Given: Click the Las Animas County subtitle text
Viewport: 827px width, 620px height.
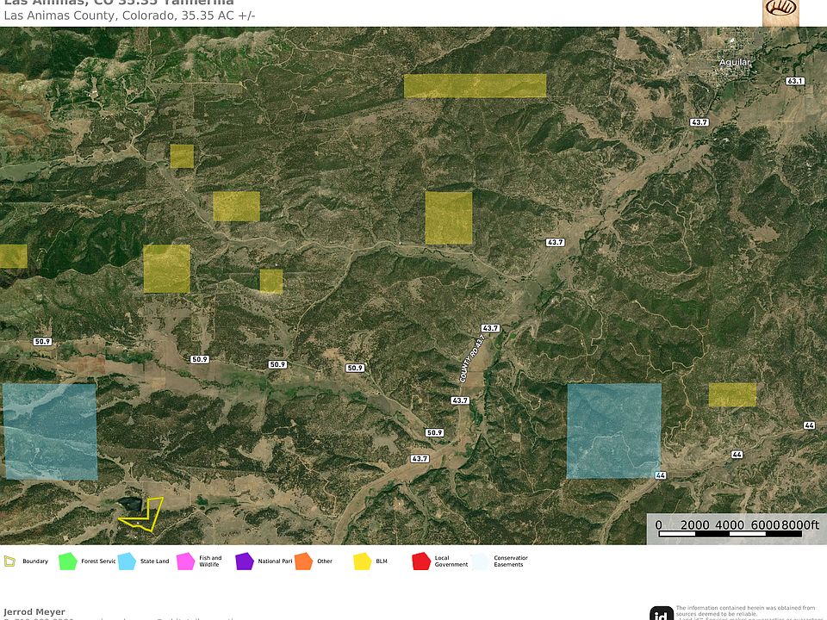Looking at the screenshot, I should pos(129,15).
